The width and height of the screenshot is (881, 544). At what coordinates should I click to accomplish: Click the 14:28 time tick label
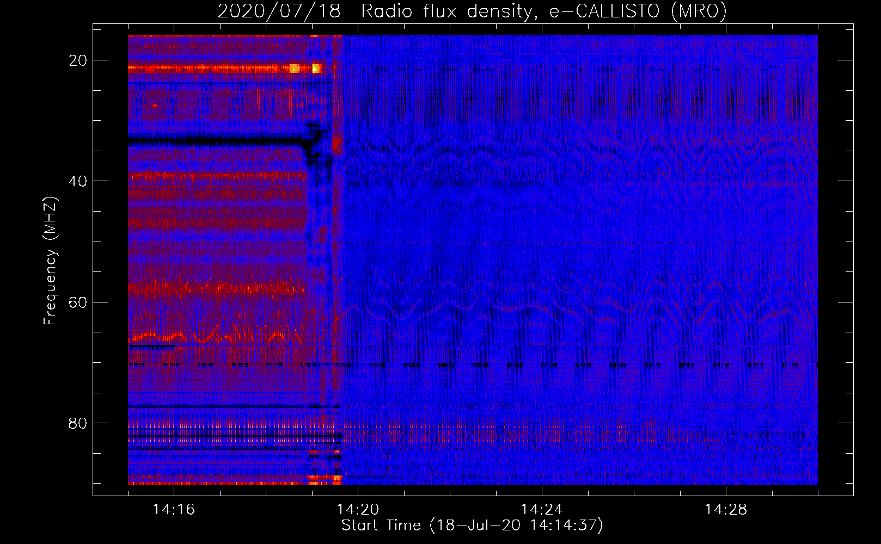click(x=726, y=509)
